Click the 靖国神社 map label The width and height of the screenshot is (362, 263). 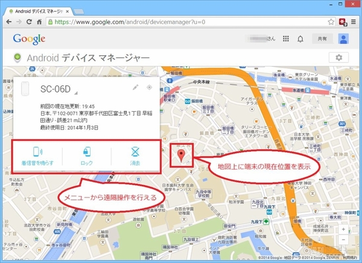point(170,247)
